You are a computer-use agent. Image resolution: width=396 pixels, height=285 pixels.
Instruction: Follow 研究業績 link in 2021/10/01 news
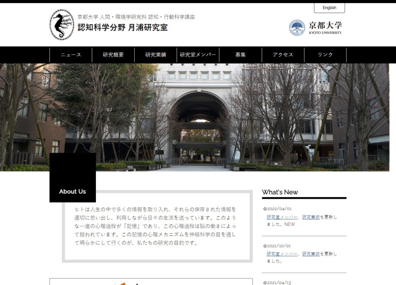[311, 254]
